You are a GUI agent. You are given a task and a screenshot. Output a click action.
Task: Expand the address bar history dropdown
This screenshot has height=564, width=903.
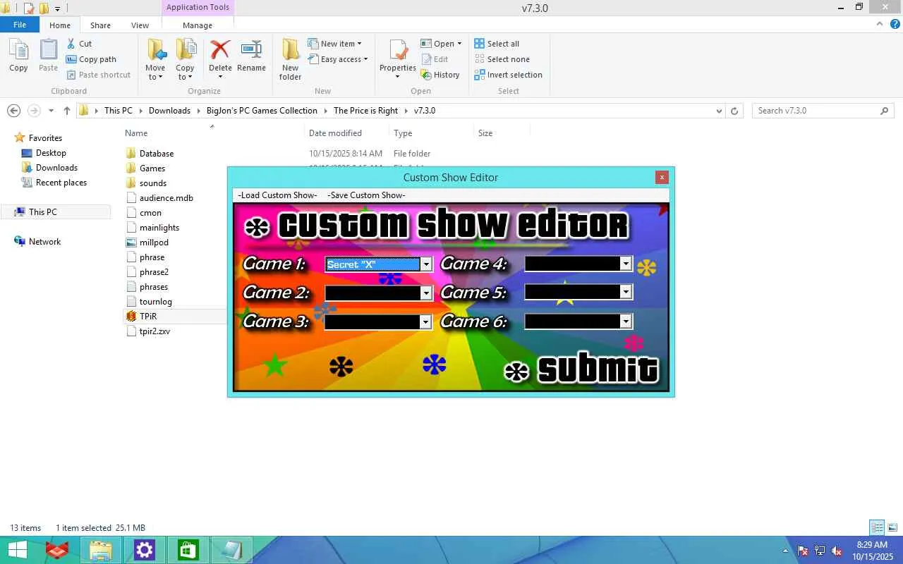719,111
